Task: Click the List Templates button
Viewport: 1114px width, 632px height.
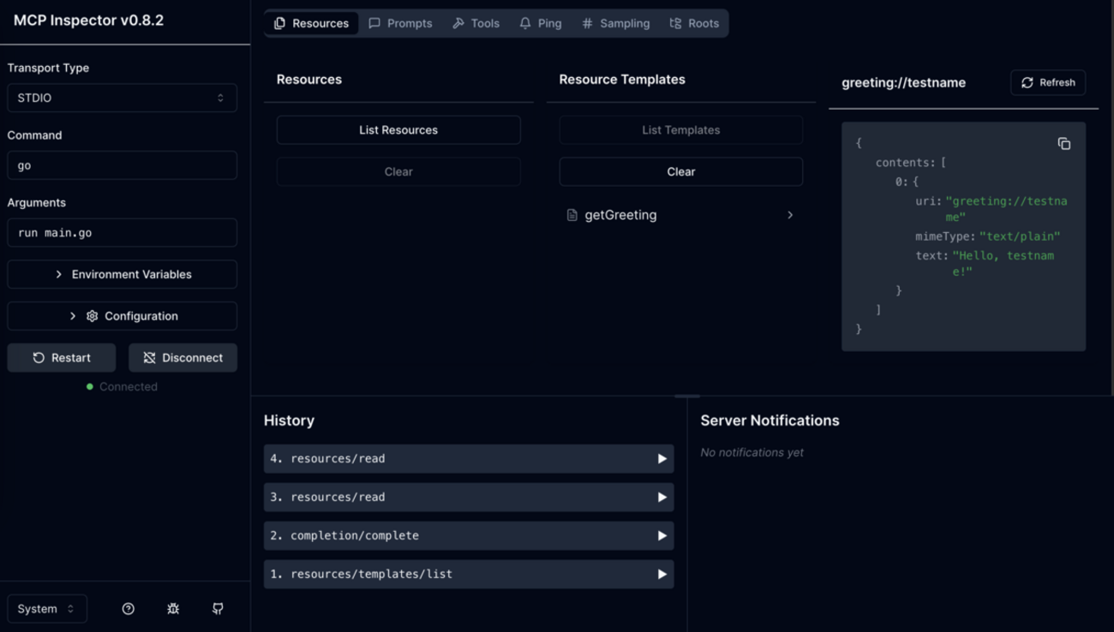Action: [x=681, y=130]
